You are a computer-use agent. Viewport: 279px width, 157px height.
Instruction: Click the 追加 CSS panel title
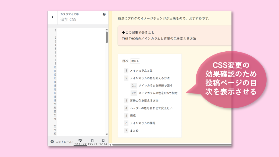[68, 19]
